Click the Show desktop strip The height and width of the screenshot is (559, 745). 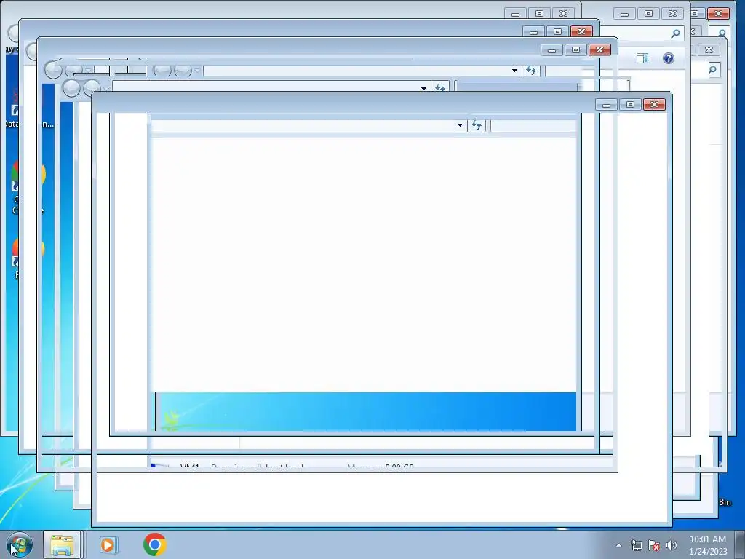coord(740,544)
